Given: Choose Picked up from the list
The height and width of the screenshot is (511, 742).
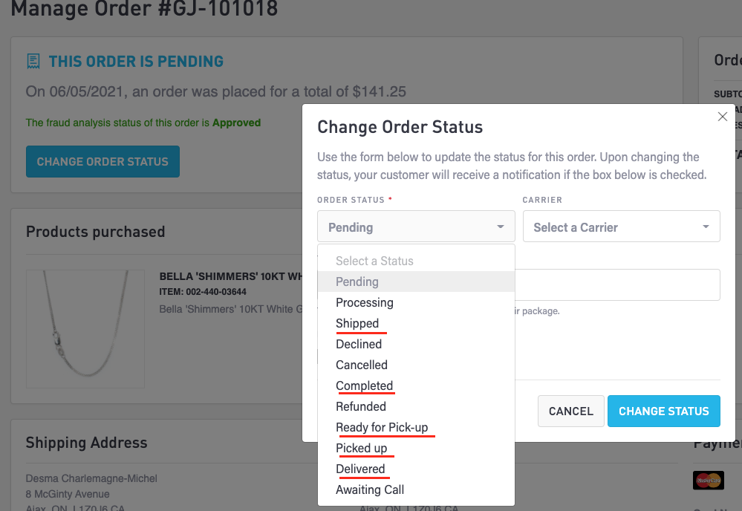Looking at the screenshot, I should click(x=361, y=448).
